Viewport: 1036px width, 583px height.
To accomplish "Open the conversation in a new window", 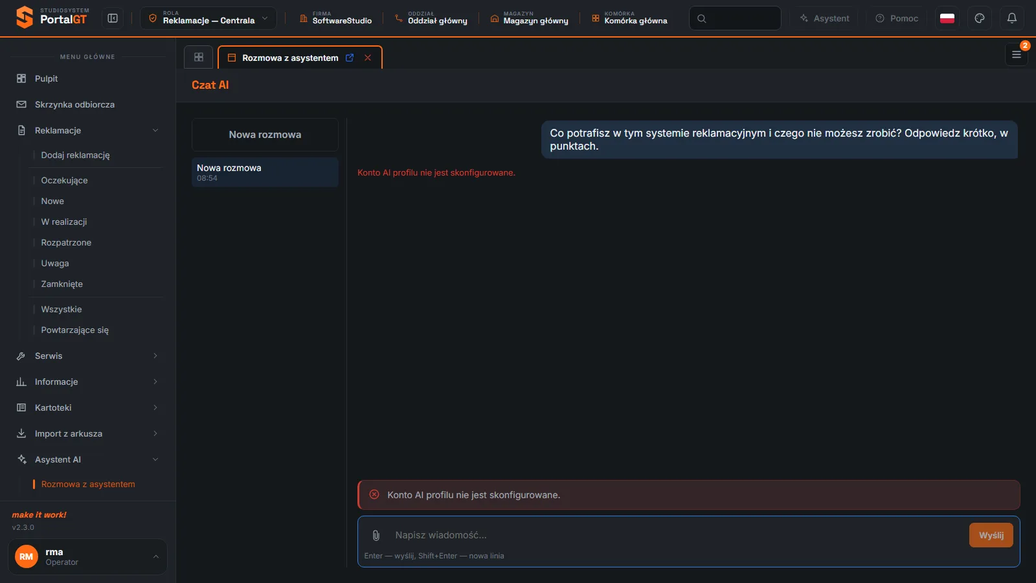I will pyautogui.click(x=350, y=58).
